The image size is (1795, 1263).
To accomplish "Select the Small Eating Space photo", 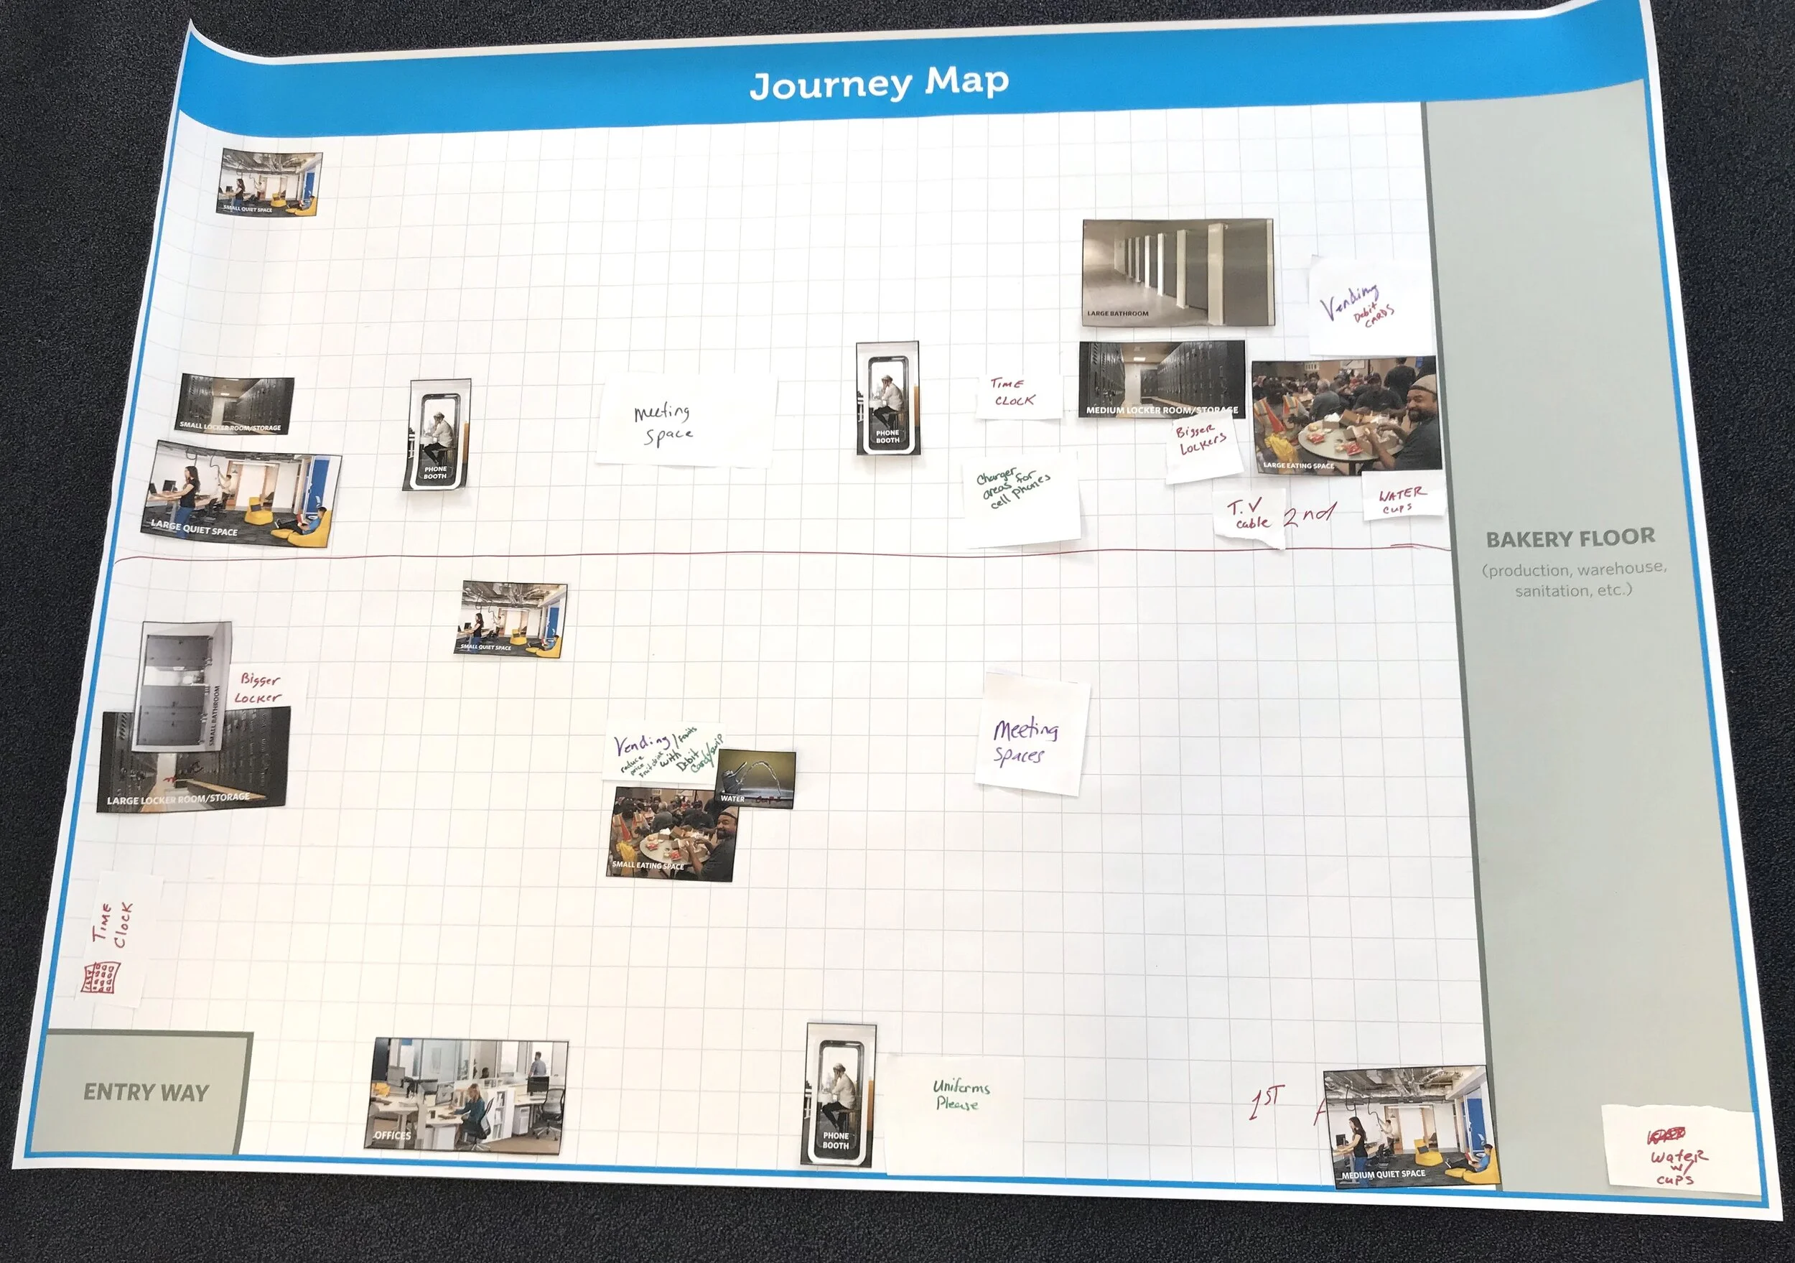I will point(665,835).
